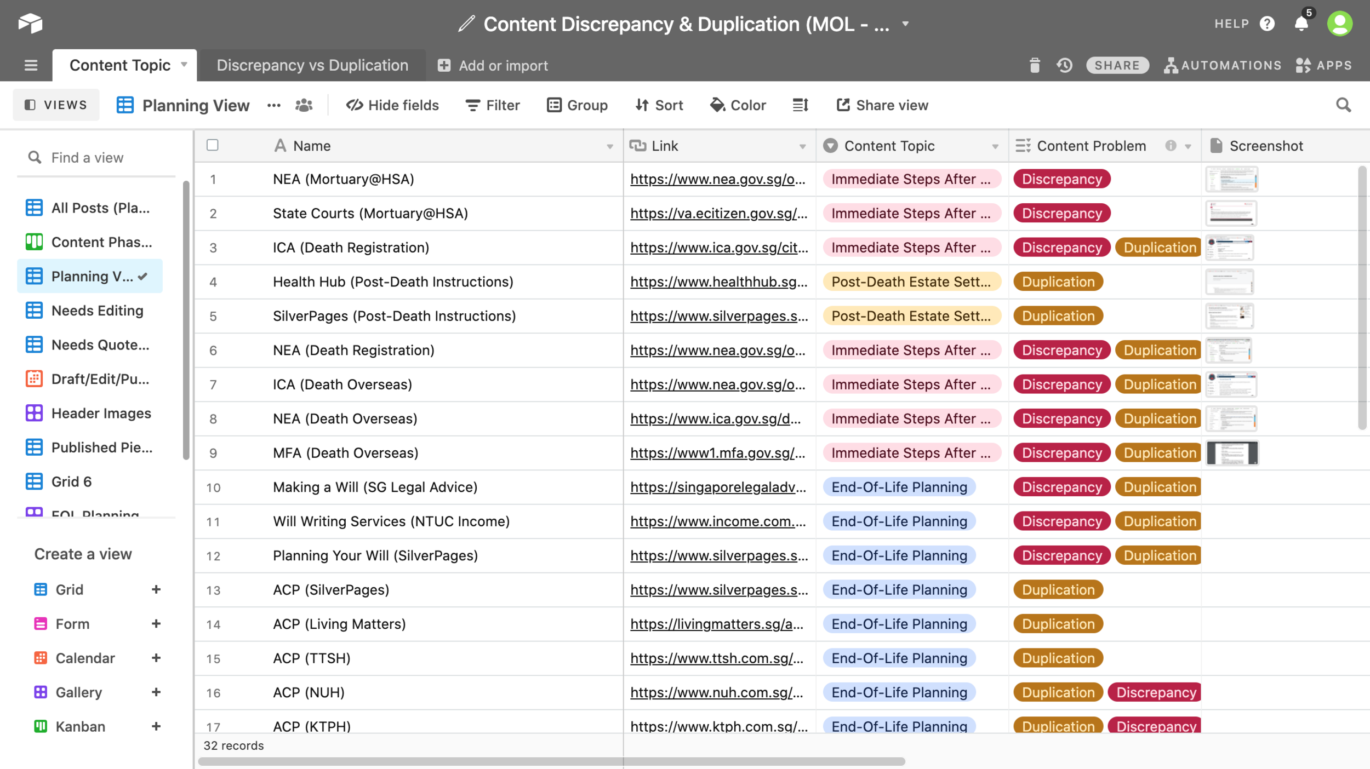Screen dimensions: 1370x769
Task: Toggle the VIEWS sidebar panel
Action: (x=56, y=105)
